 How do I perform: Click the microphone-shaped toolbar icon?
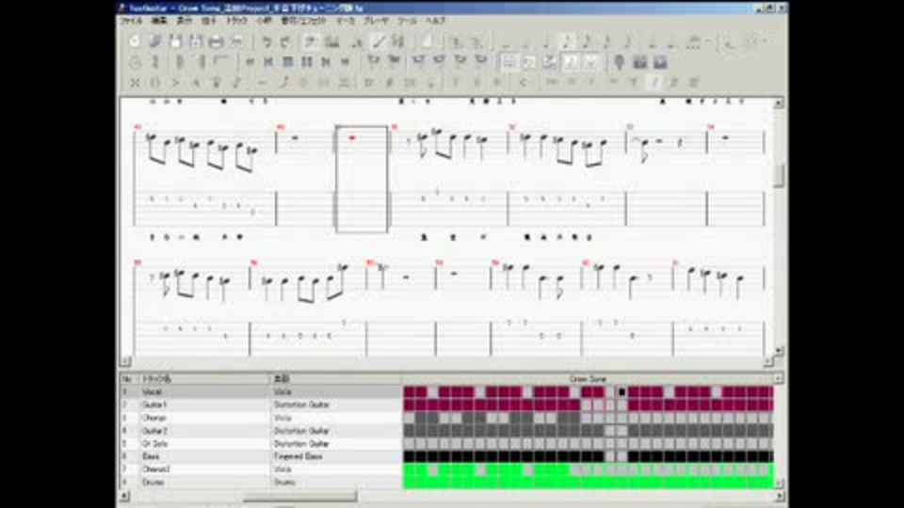pos(620,62)
